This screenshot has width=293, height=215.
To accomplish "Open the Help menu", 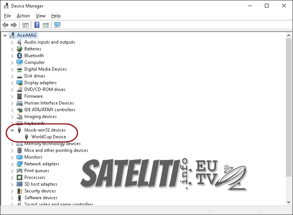I will (56, 16).
